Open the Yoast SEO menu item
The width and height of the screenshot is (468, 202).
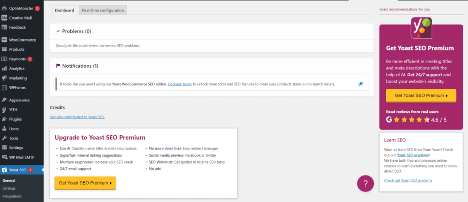[22, 170]
